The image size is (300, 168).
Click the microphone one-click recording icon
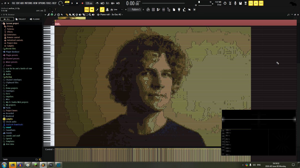click(235, 3)
